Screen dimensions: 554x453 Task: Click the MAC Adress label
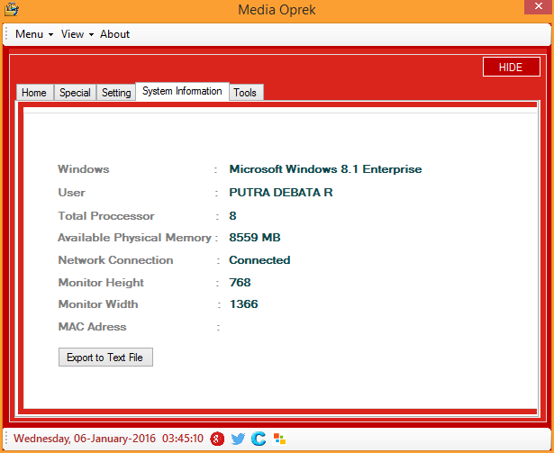point(92,327)
